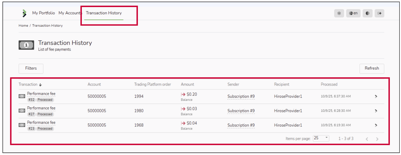Go to the previous page arrow
The image size is (401, 155).
coord(367,139)
